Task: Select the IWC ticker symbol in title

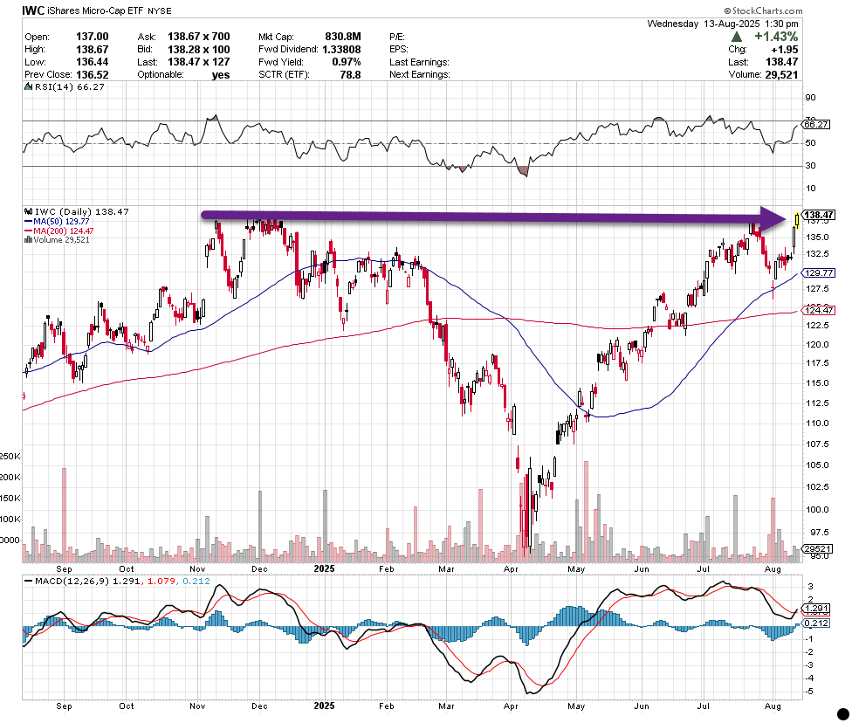Action: pos(33,10)
